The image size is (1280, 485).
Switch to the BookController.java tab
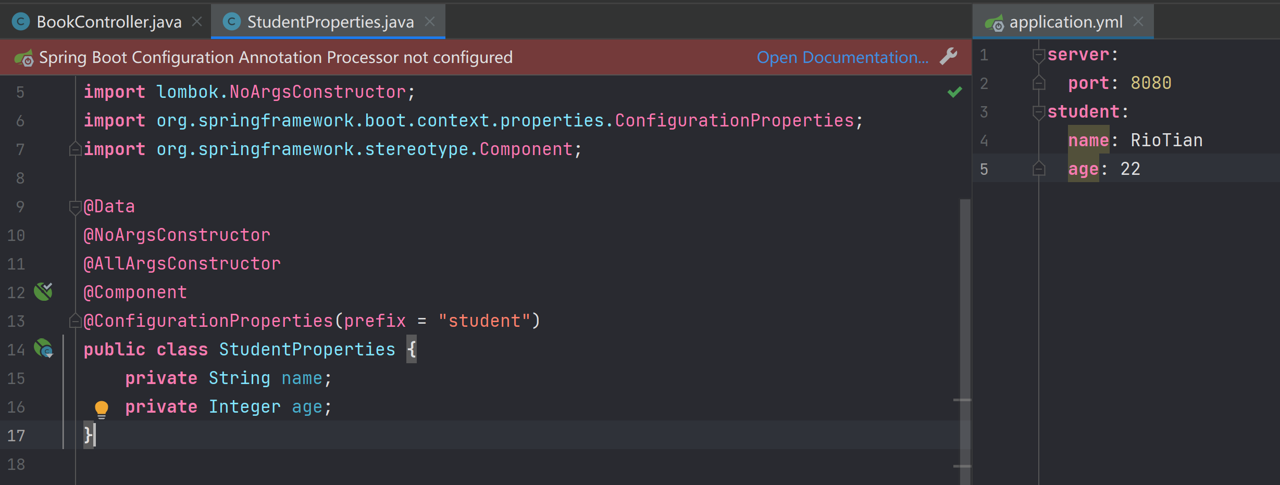(x=109, y=22)
